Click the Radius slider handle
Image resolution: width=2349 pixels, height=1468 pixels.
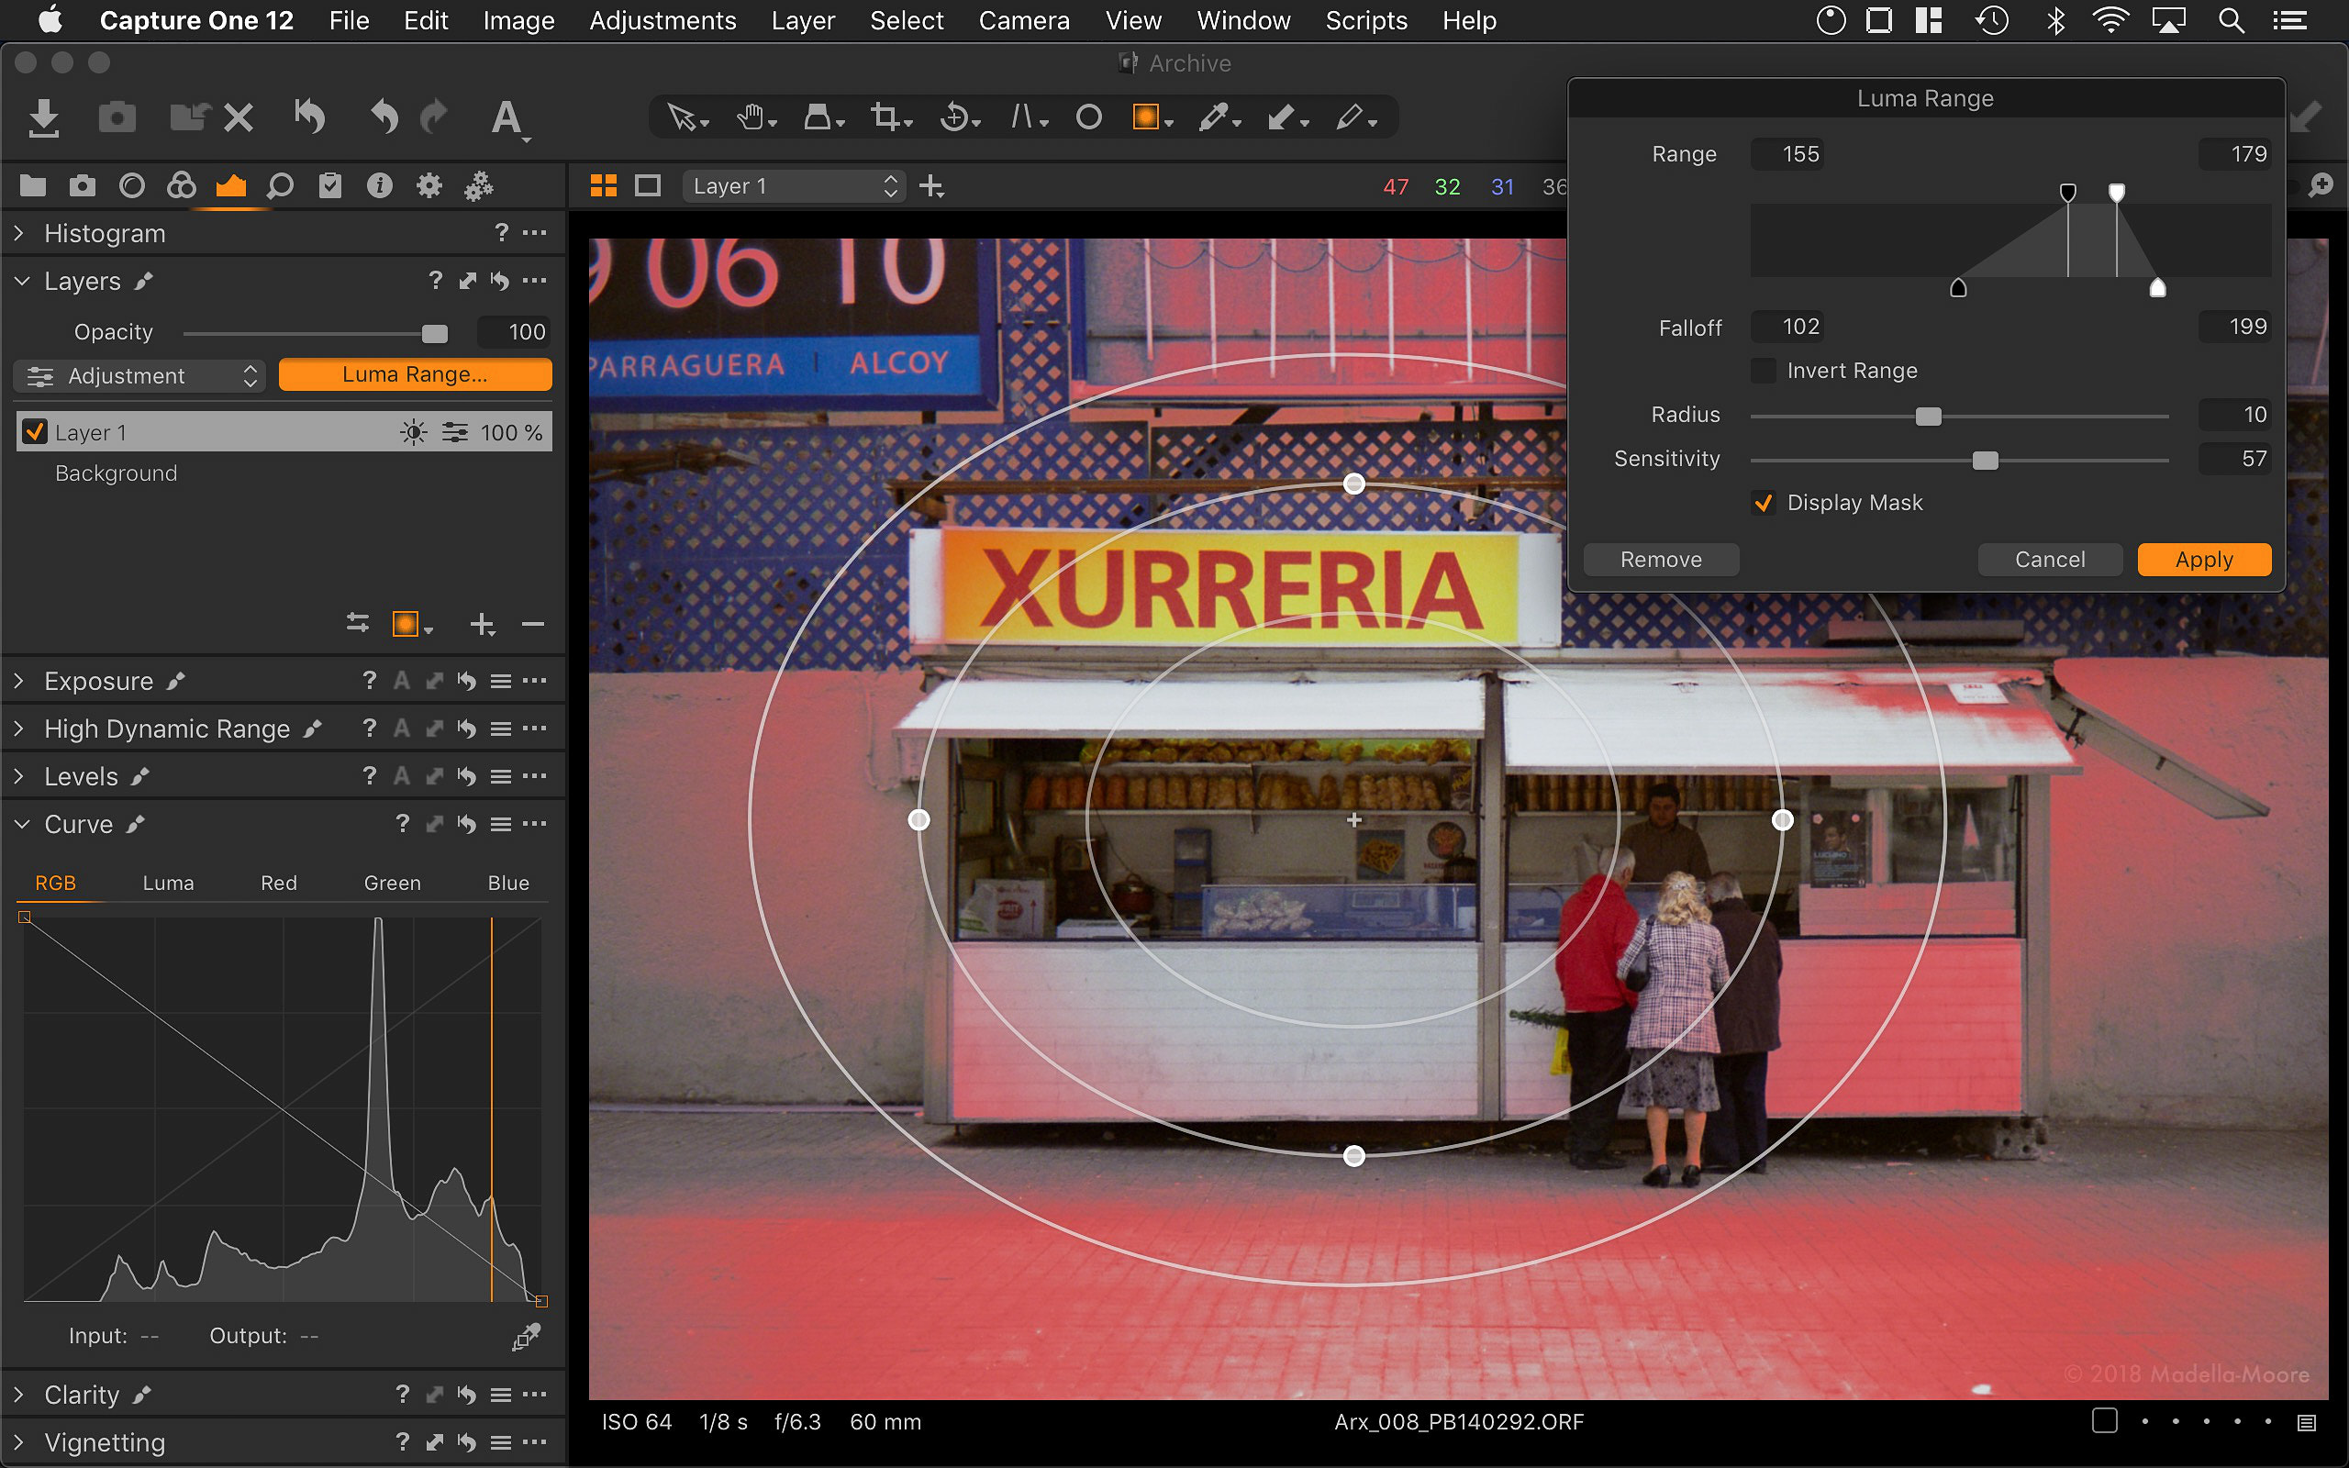click(x=1928, y=417)
